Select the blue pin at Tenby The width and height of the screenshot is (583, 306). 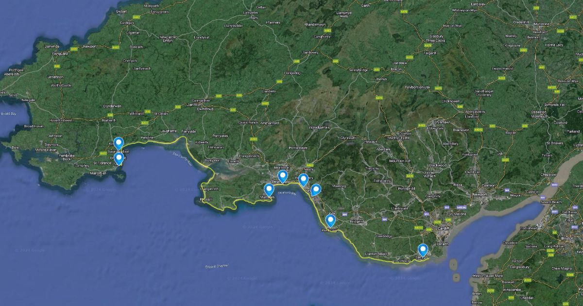click(119, 158)
